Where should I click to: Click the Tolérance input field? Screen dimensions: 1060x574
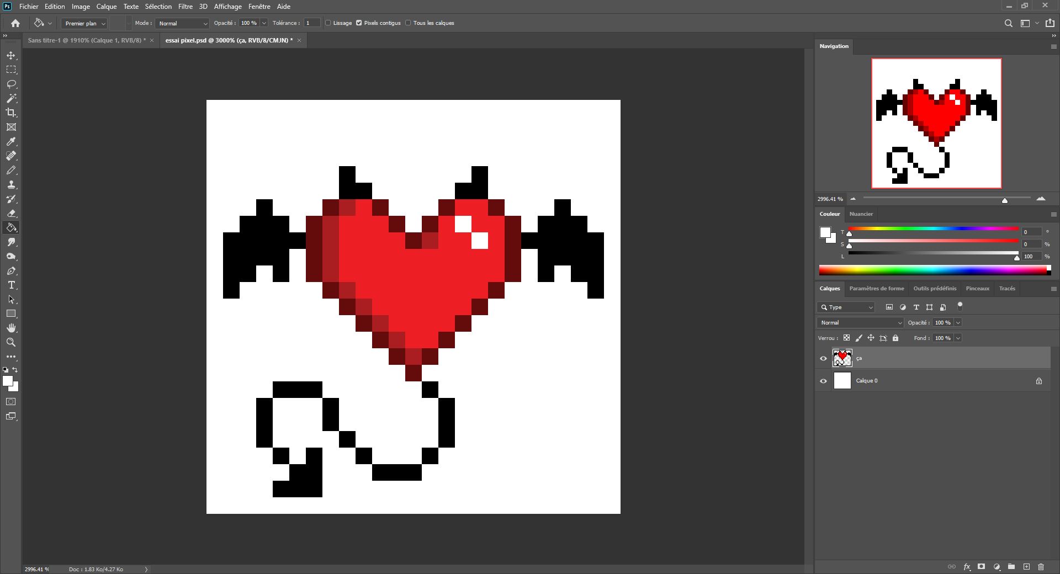(312, 23)
